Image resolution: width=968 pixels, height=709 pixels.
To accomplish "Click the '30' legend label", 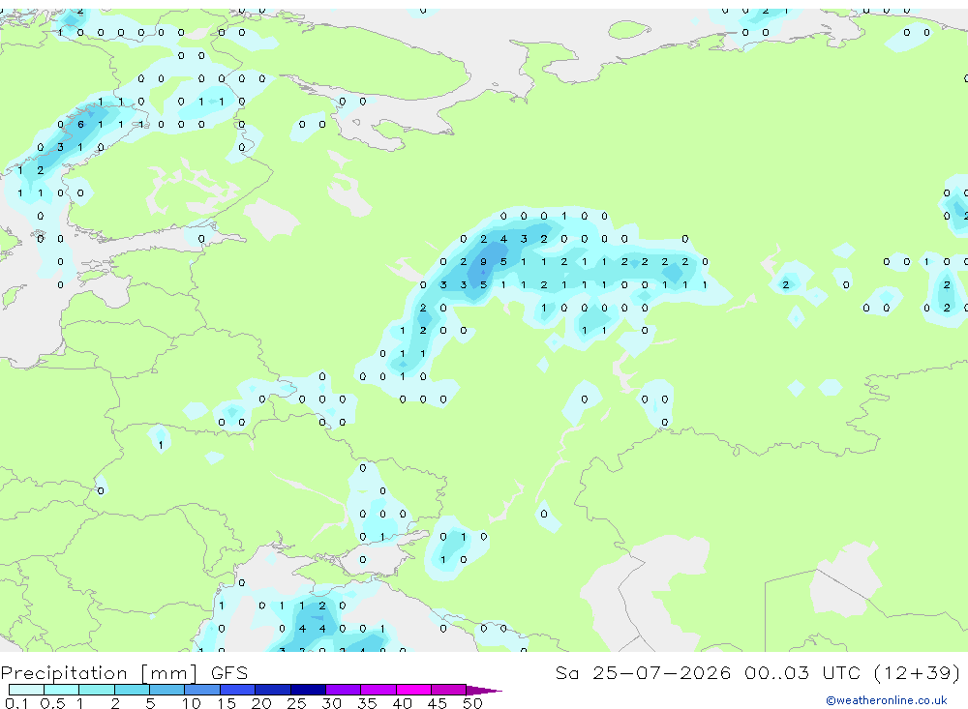I will tap(331, 703).
